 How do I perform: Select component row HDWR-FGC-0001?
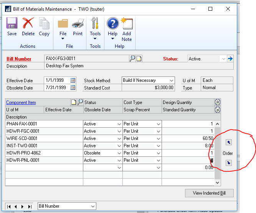coord(44,131)
